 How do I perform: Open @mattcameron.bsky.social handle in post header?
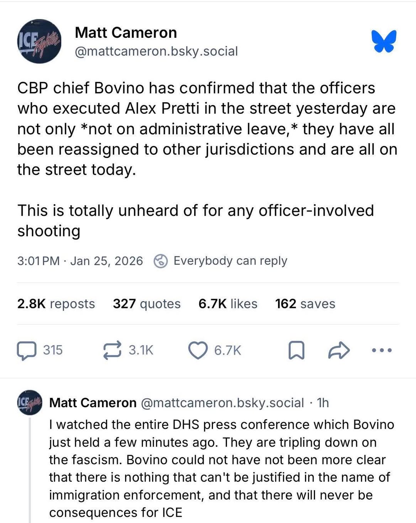pos(156,51)
